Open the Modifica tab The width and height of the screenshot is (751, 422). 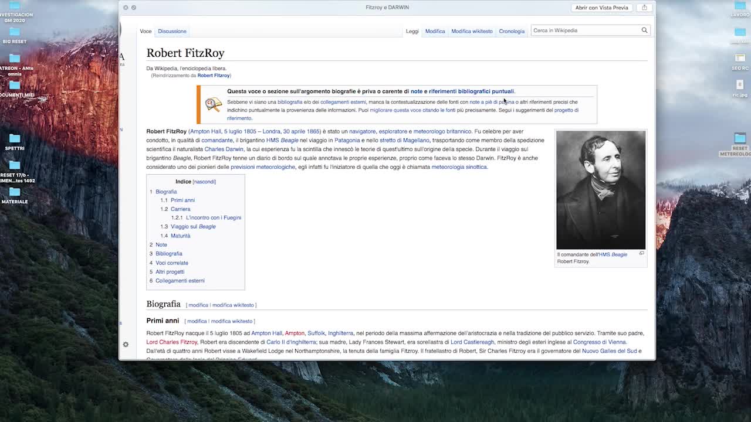pyautogui.click(x=435, y=31)
